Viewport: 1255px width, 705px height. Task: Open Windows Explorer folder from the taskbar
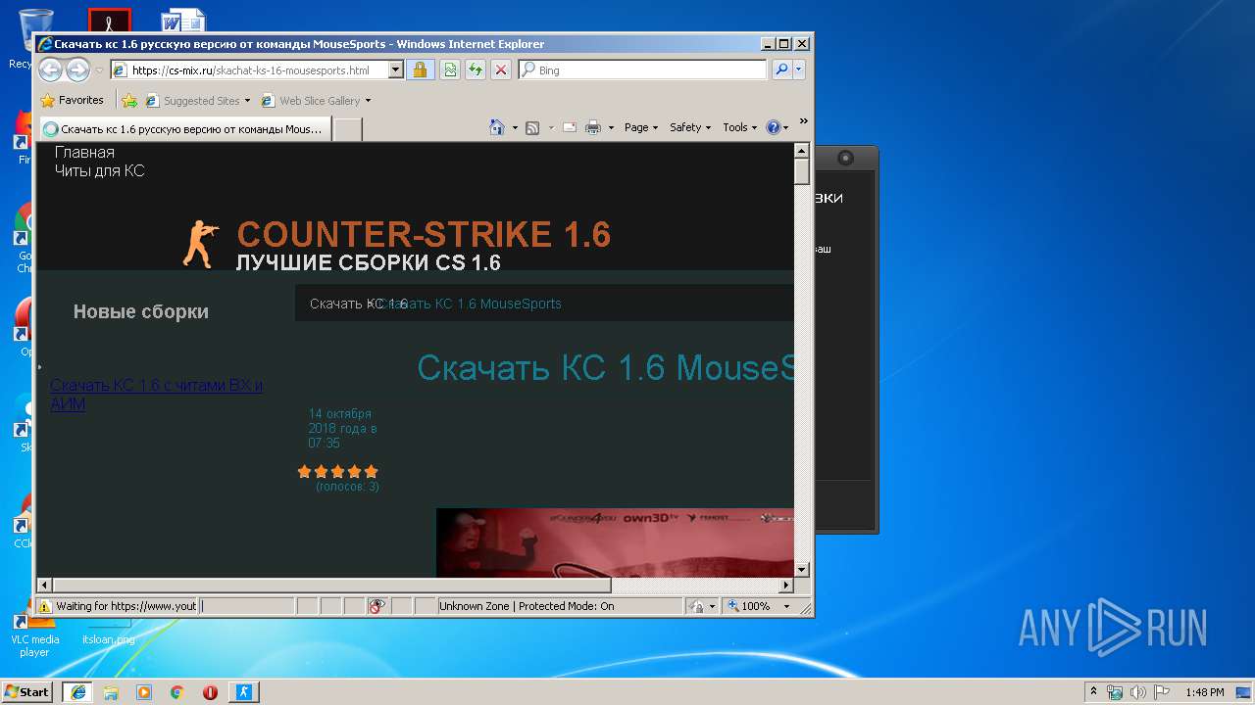(x=111, y=692)
